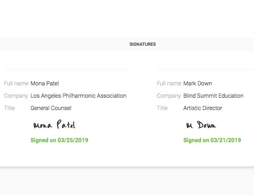Click the gray area below the document
Image resolution: width=254 pixels, height=195 pixels.
[x=127, y=182]
